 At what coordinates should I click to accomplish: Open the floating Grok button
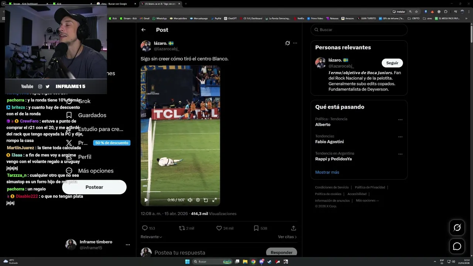pos(457,228)
